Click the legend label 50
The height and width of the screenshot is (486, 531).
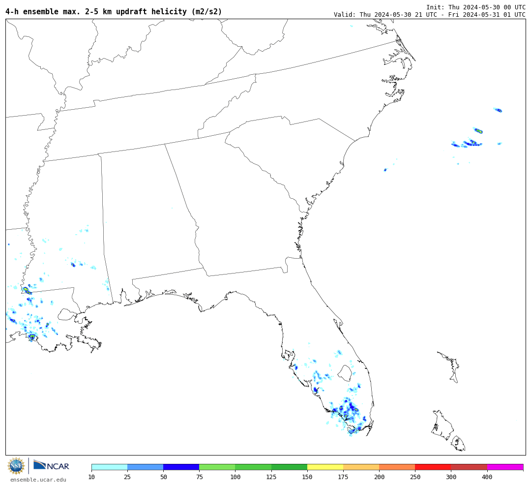[x=163, y=477]
